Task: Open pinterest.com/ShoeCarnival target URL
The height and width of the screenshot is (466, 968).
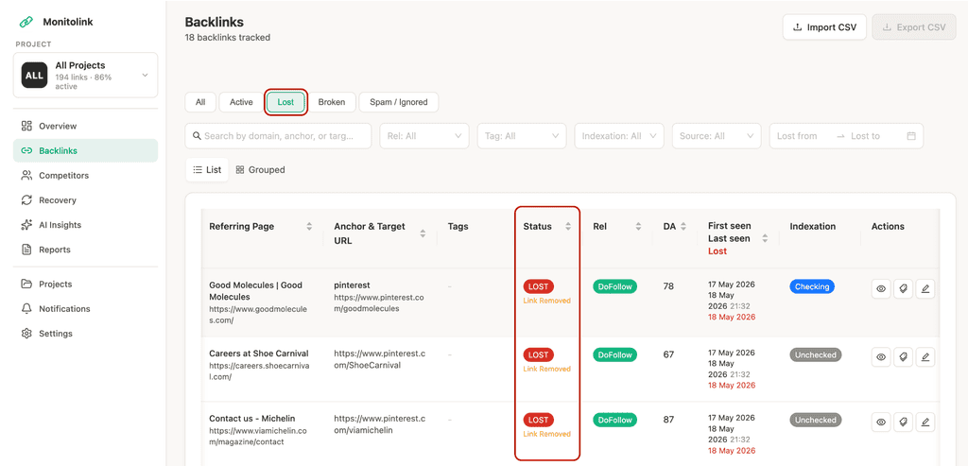Action: [380, 359]
